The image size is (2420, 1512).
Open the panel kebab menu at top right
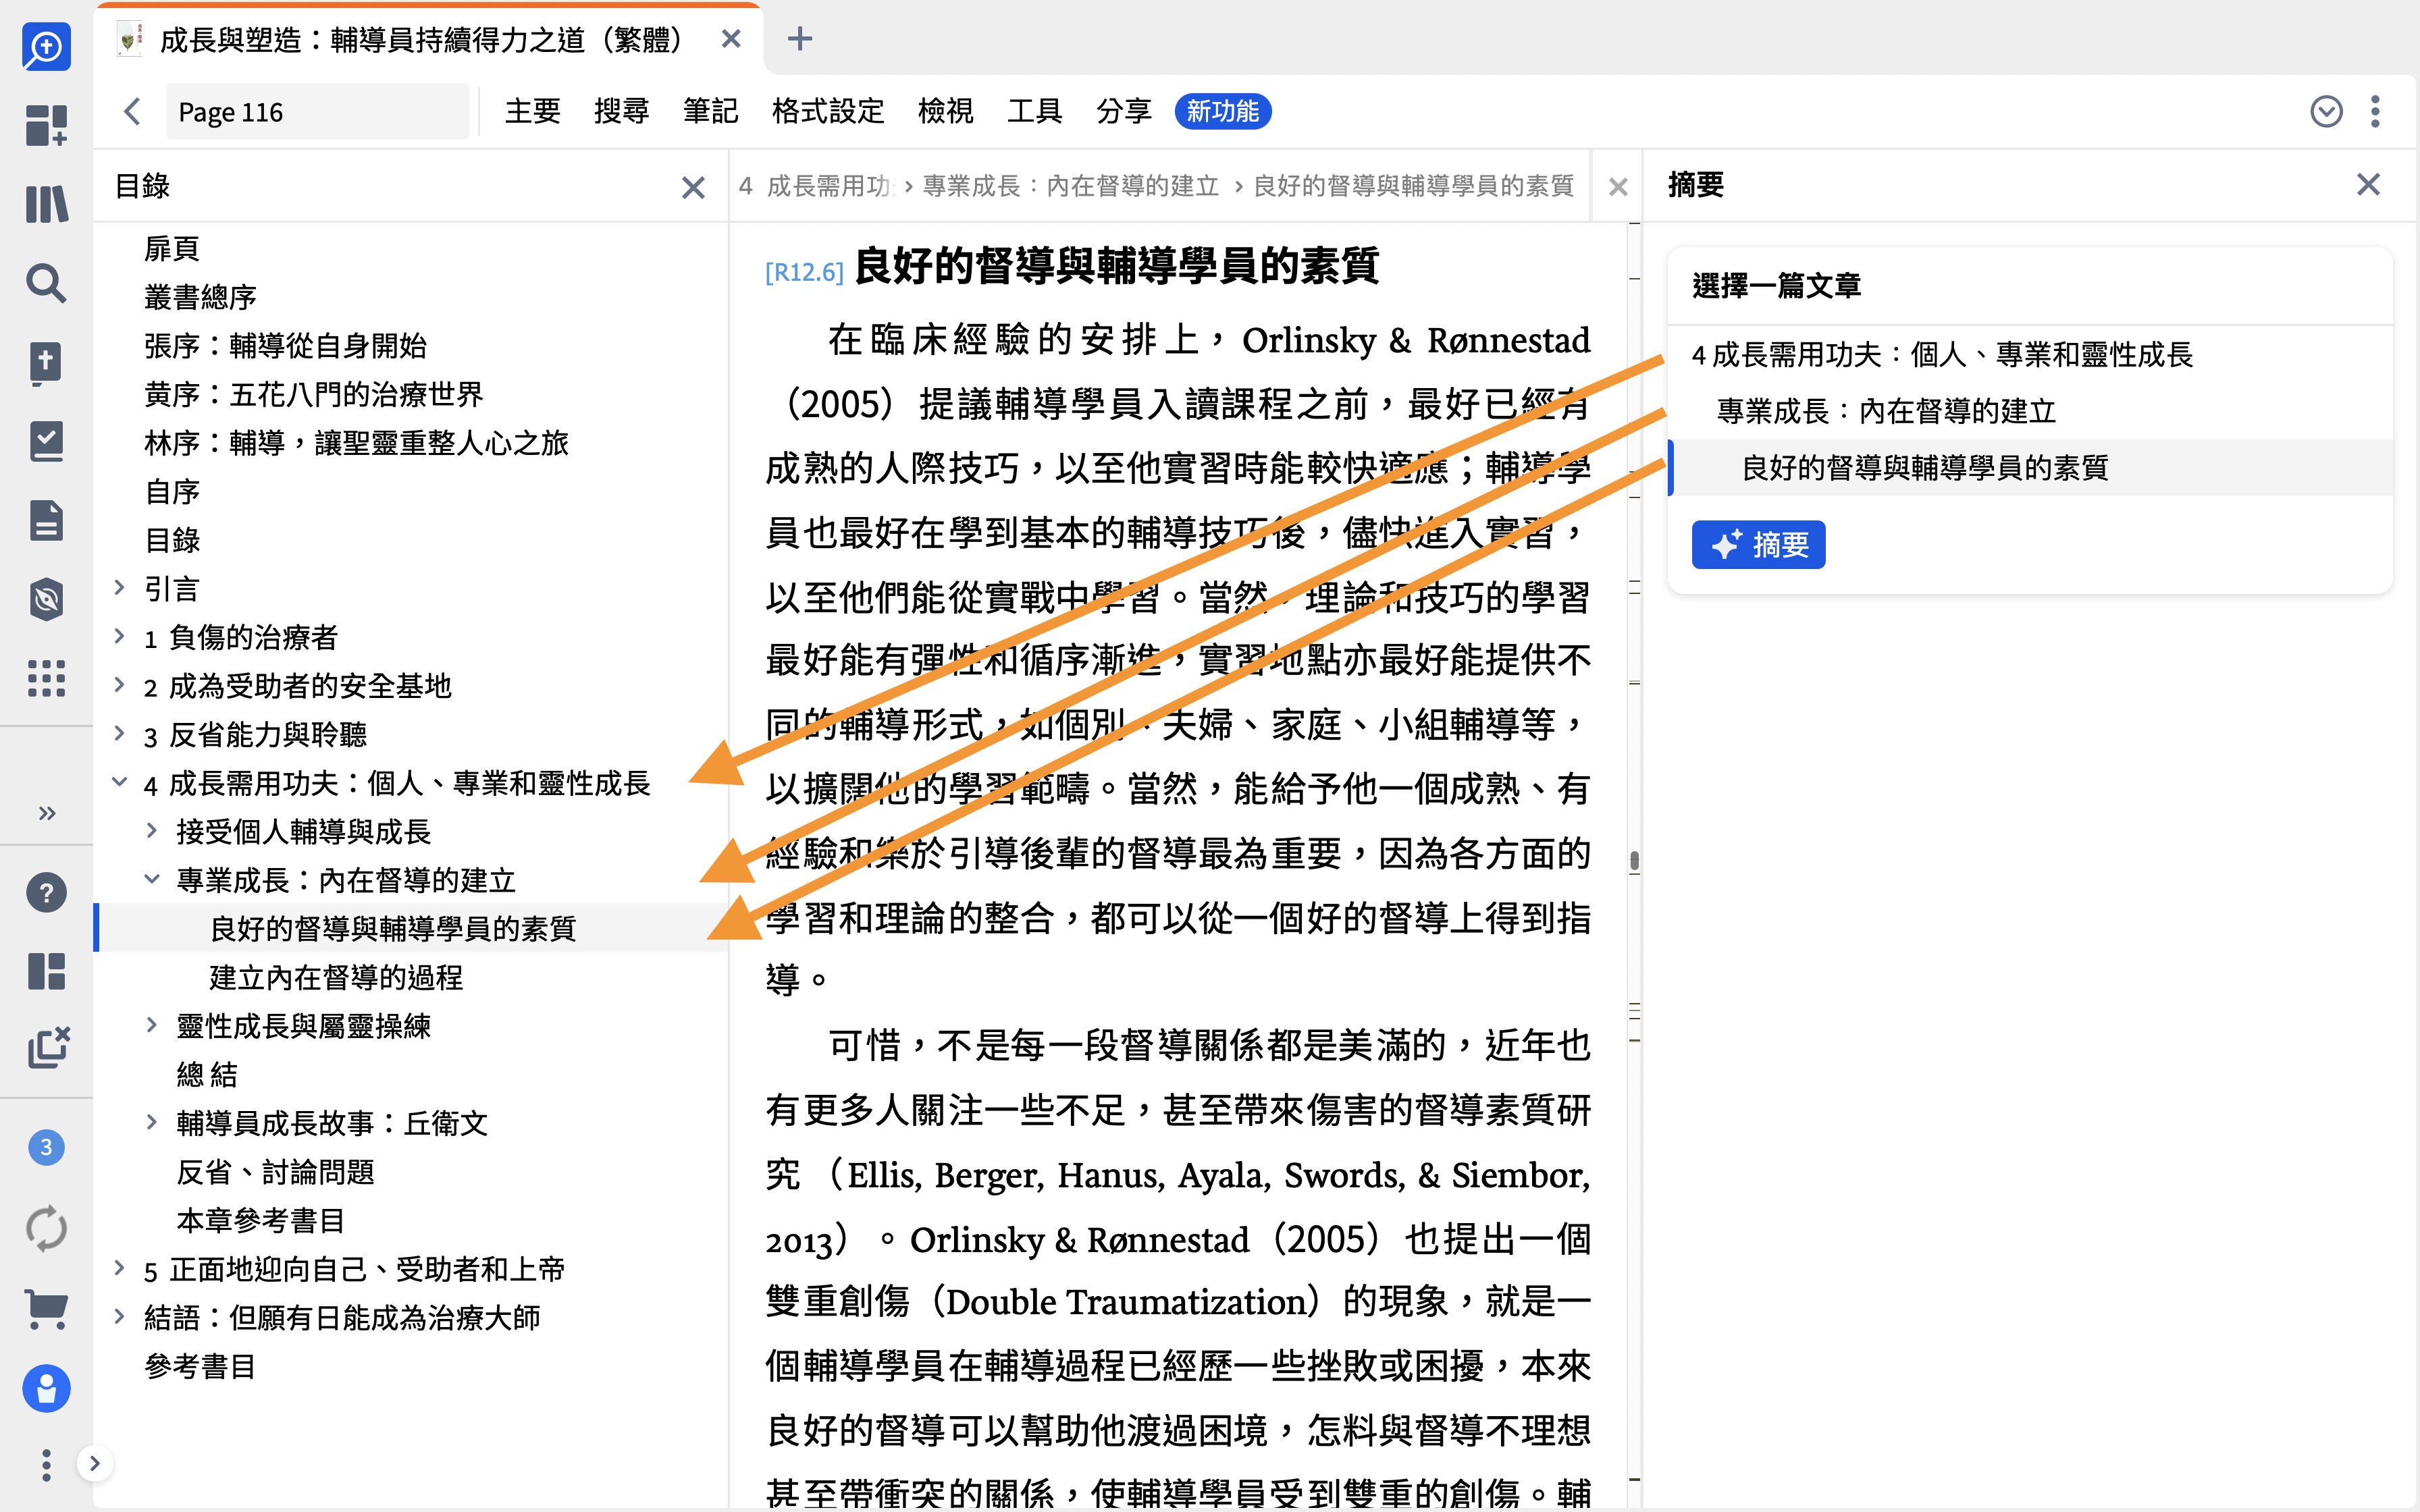pyautogui.click(x=2375, y=111)
